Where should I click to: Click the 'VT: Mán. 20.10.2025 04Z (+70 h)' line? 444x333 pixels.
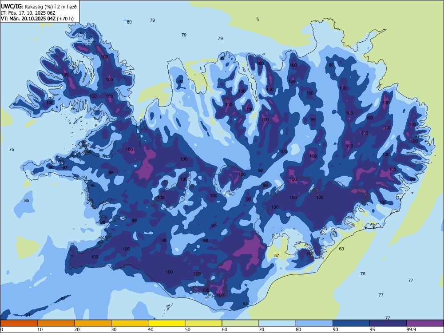coord(37,19)
